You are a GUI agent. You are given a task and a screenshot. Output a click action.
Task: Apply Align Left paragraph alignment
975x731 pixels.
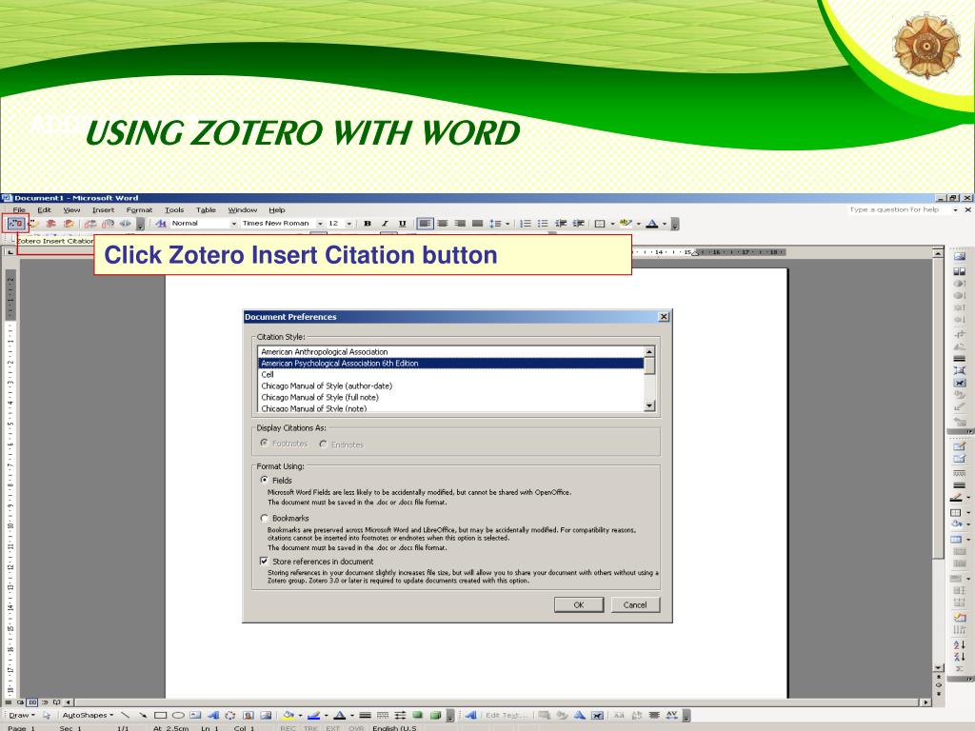(425, 223)
